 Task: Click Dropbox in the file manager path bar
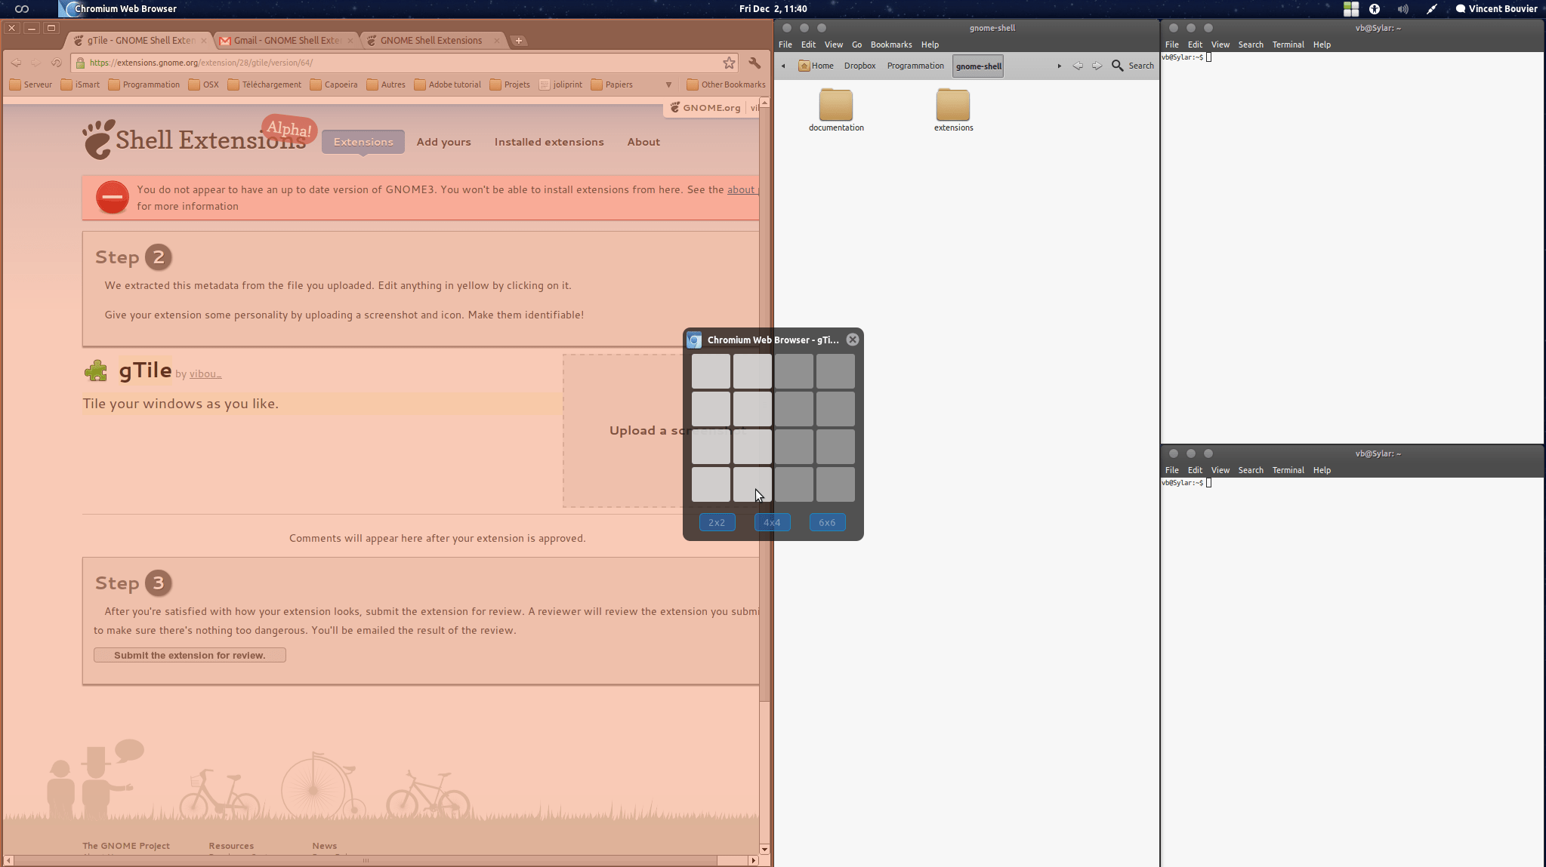859,66
